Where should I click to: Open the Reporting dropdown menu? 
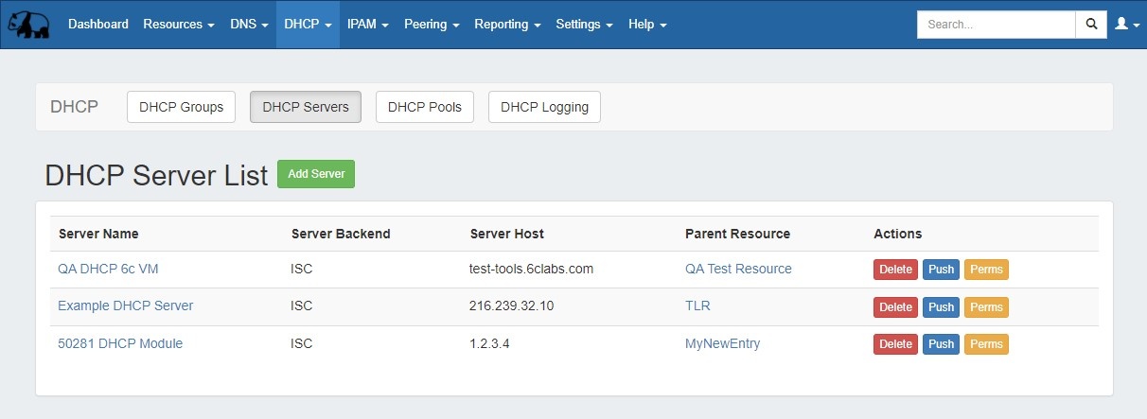tap(507, 25)
